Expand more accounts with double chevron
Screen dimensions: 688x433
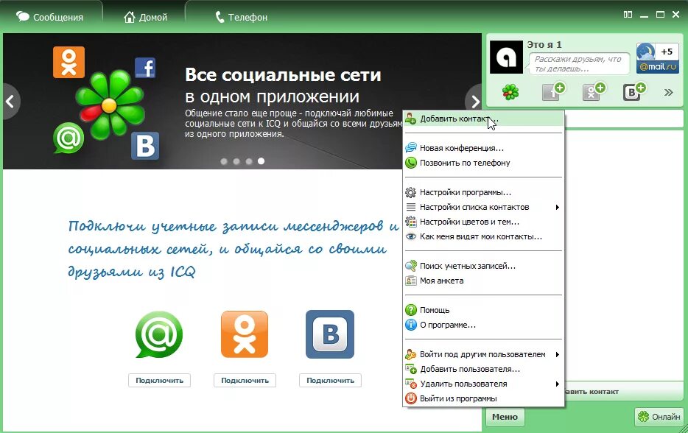668,92
